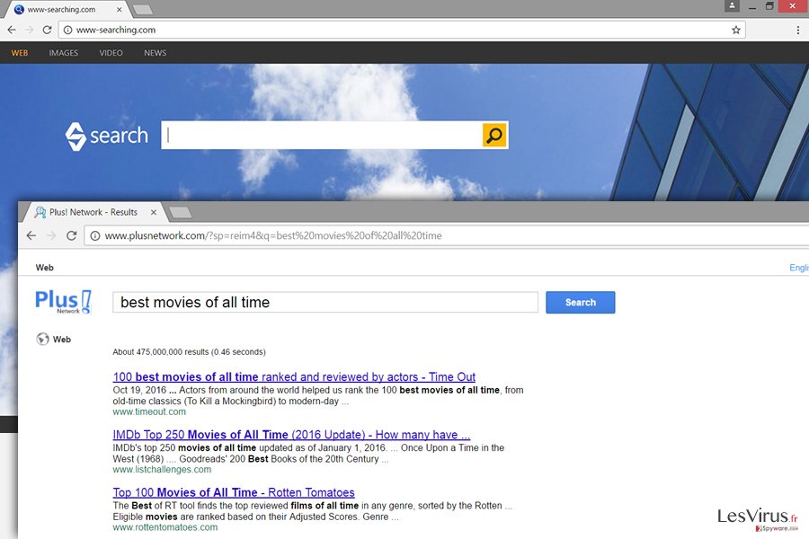This screenshot has width=809, height=539.
Task: Click query box containing best movies of all time
Action: click(325, 302)
